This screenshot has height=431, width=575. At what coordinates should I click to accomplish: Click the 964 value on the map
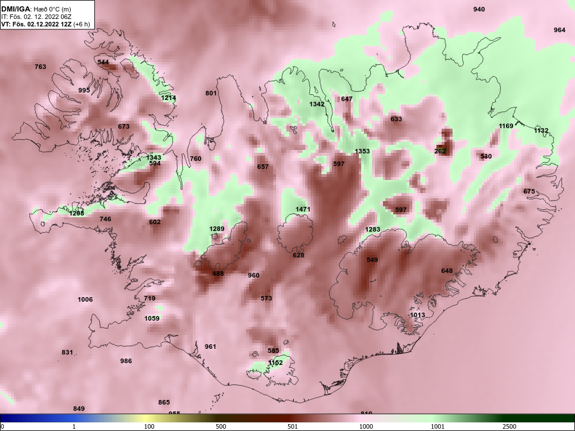pos(559,30)
